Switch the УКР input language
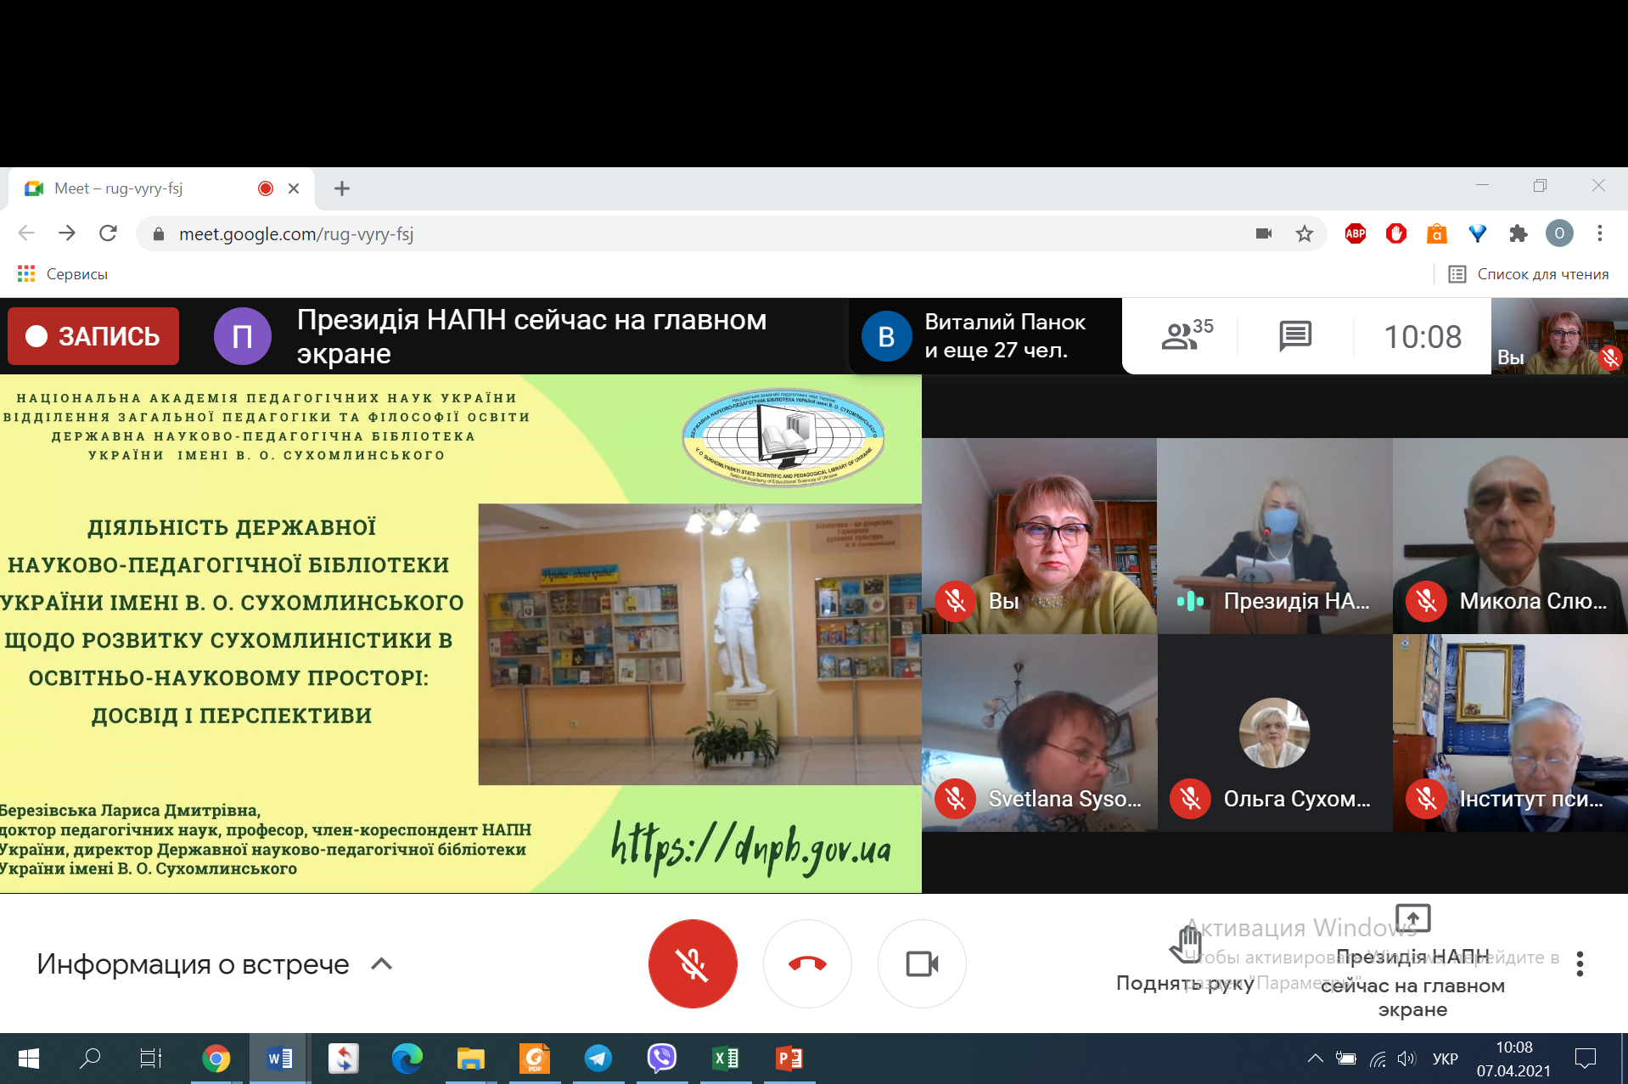Screen dimensions: 1628x1084 [x=1445, y=1059]
